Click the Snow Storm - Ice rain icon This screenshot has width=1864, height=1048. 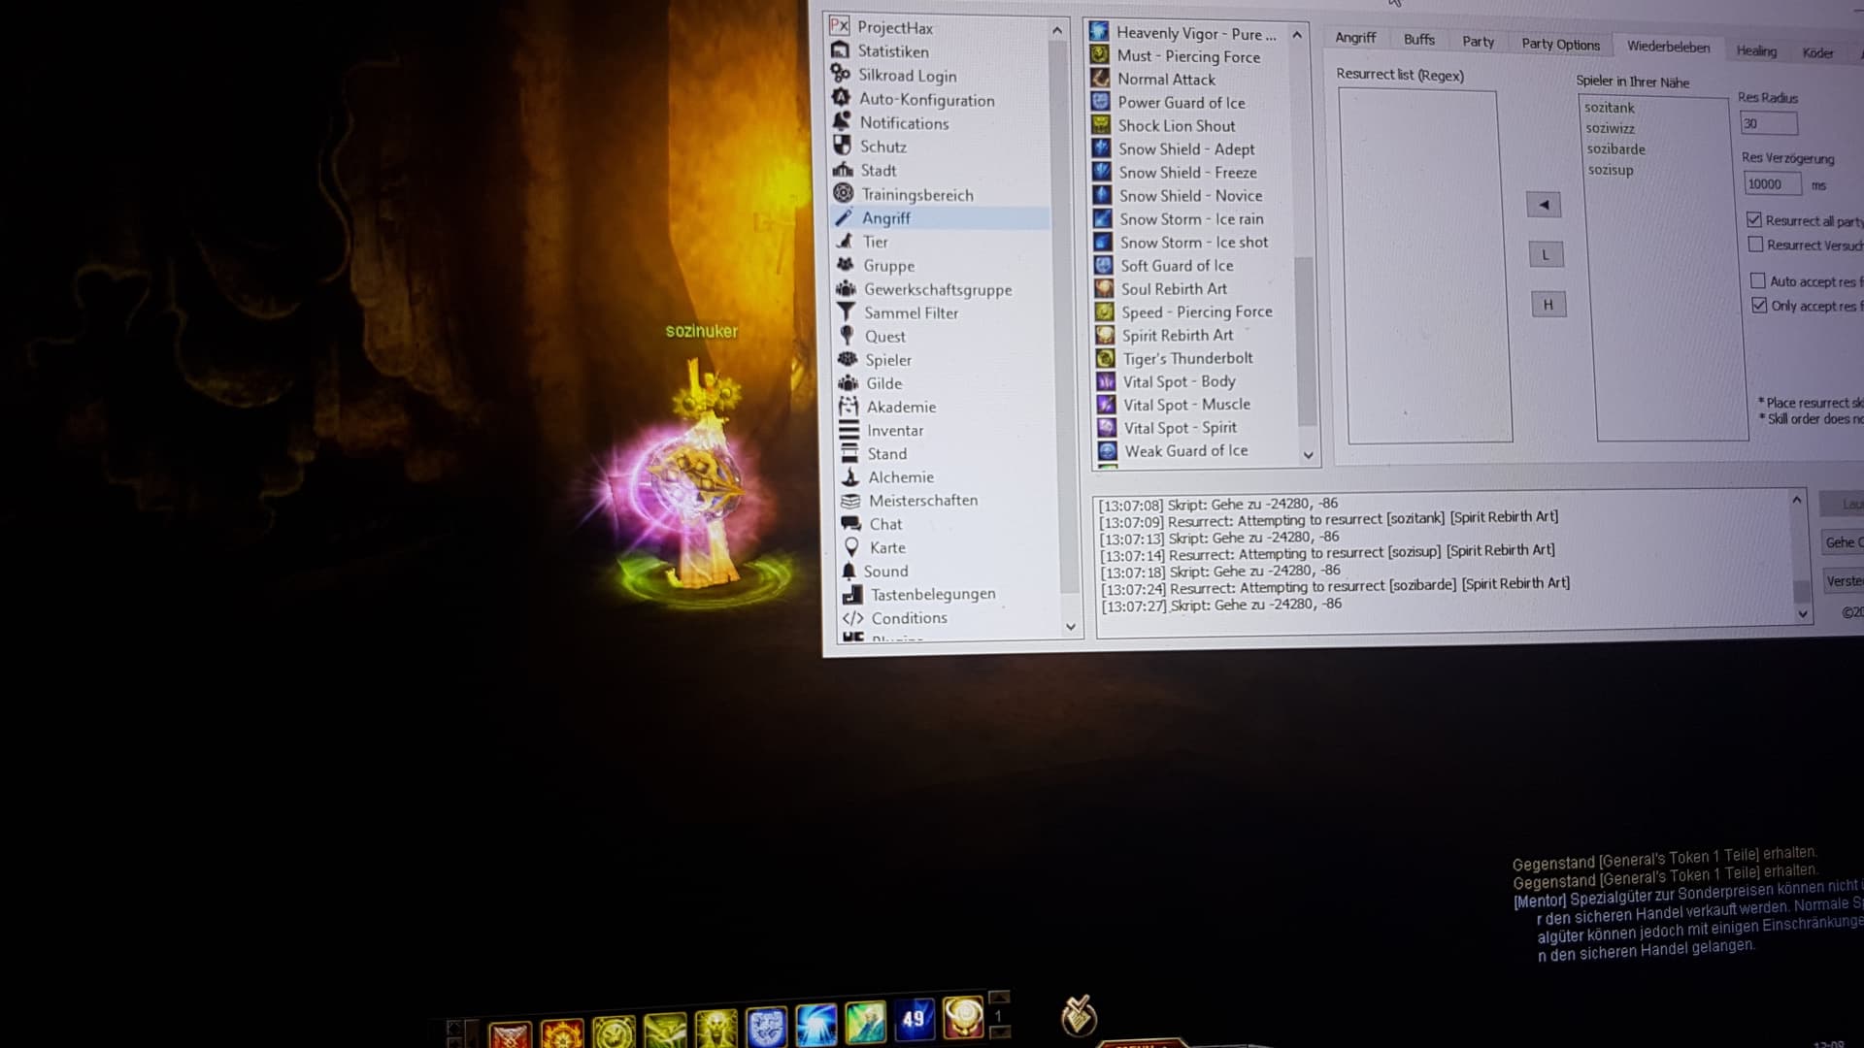tap(1102, 219)
